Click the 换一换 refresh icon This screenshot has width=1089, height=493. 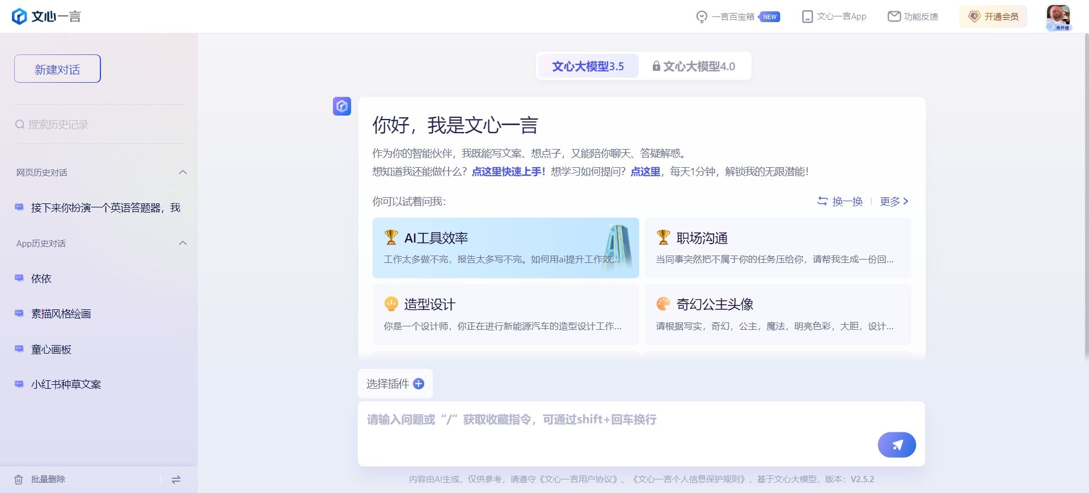tap(822, 201)
